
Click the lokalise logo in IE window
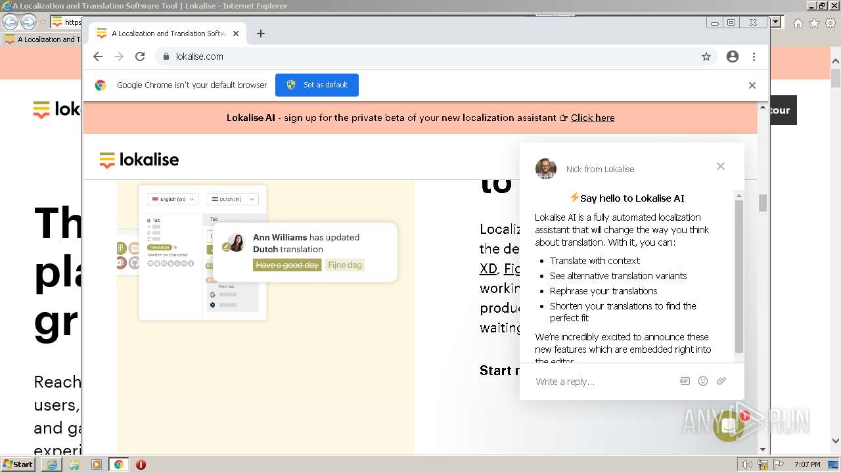[57, 109]
